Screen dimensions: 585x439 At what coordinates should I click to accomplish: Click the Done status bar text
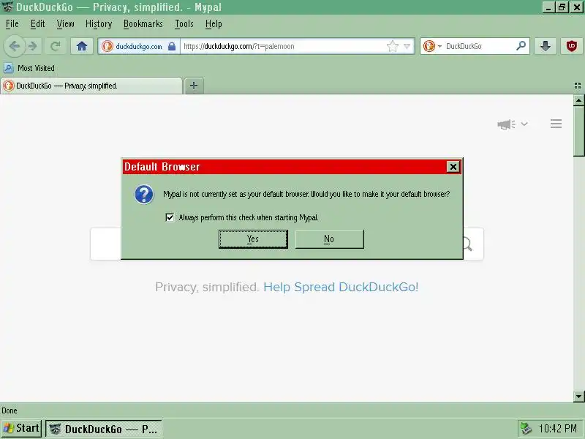coord(10,410)
